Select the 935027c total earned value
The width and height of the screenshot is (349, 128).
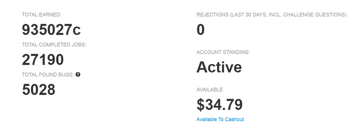point(51,30)
